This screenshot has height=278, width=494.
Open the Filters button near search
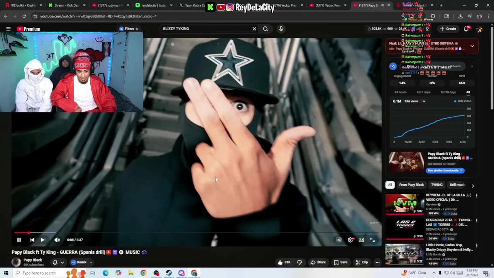(129, 29)
